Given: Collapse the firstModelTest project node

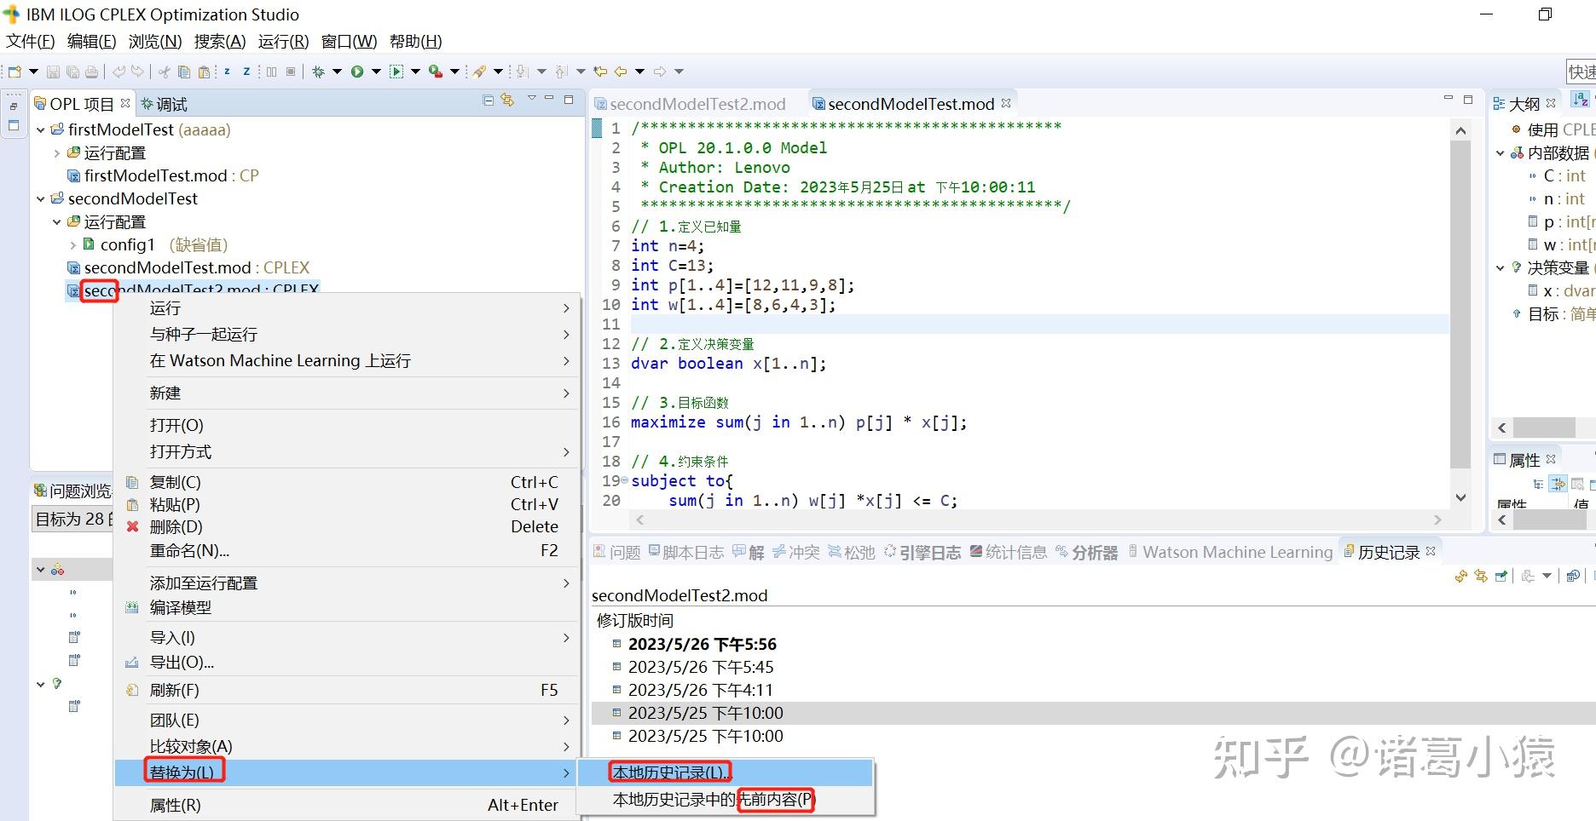Looking at the screenshot, I should [40, 129].
